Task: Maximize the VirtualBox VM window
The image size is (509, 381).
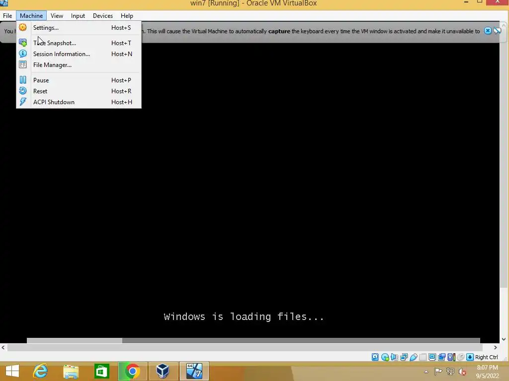Action: [480, 2]
